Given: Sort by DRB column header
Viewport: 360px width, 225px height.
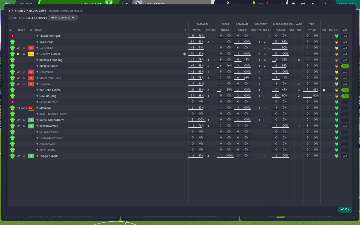Looking at the screenshot, I should click(299, 30).
